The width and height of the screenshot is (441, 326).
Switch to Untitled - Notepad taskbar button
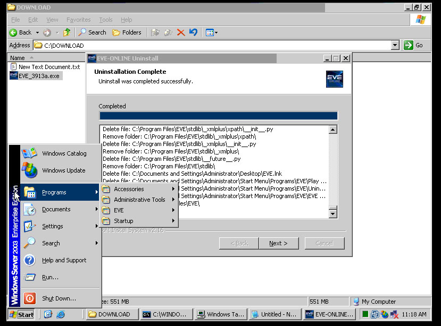(x=275, y=314)
